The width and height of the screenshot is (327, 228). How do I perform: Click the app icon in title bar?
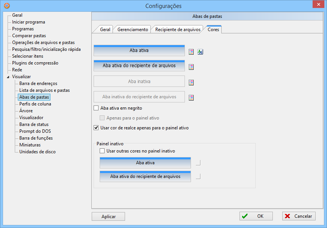[x=6, y=6]
